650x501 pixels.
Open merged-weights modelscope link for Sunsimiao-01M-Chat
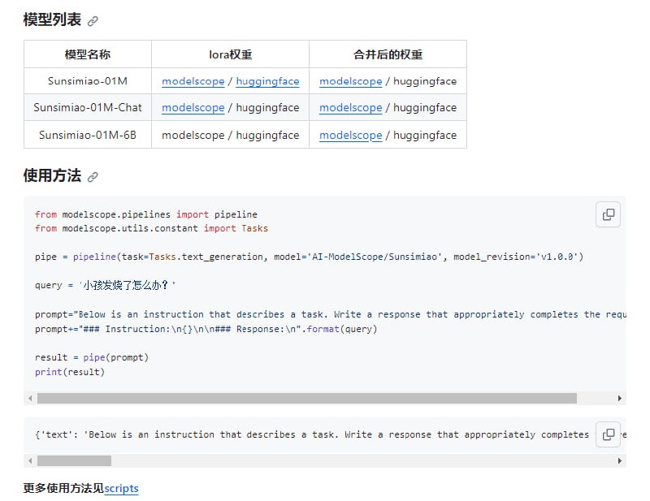point(350,108)
